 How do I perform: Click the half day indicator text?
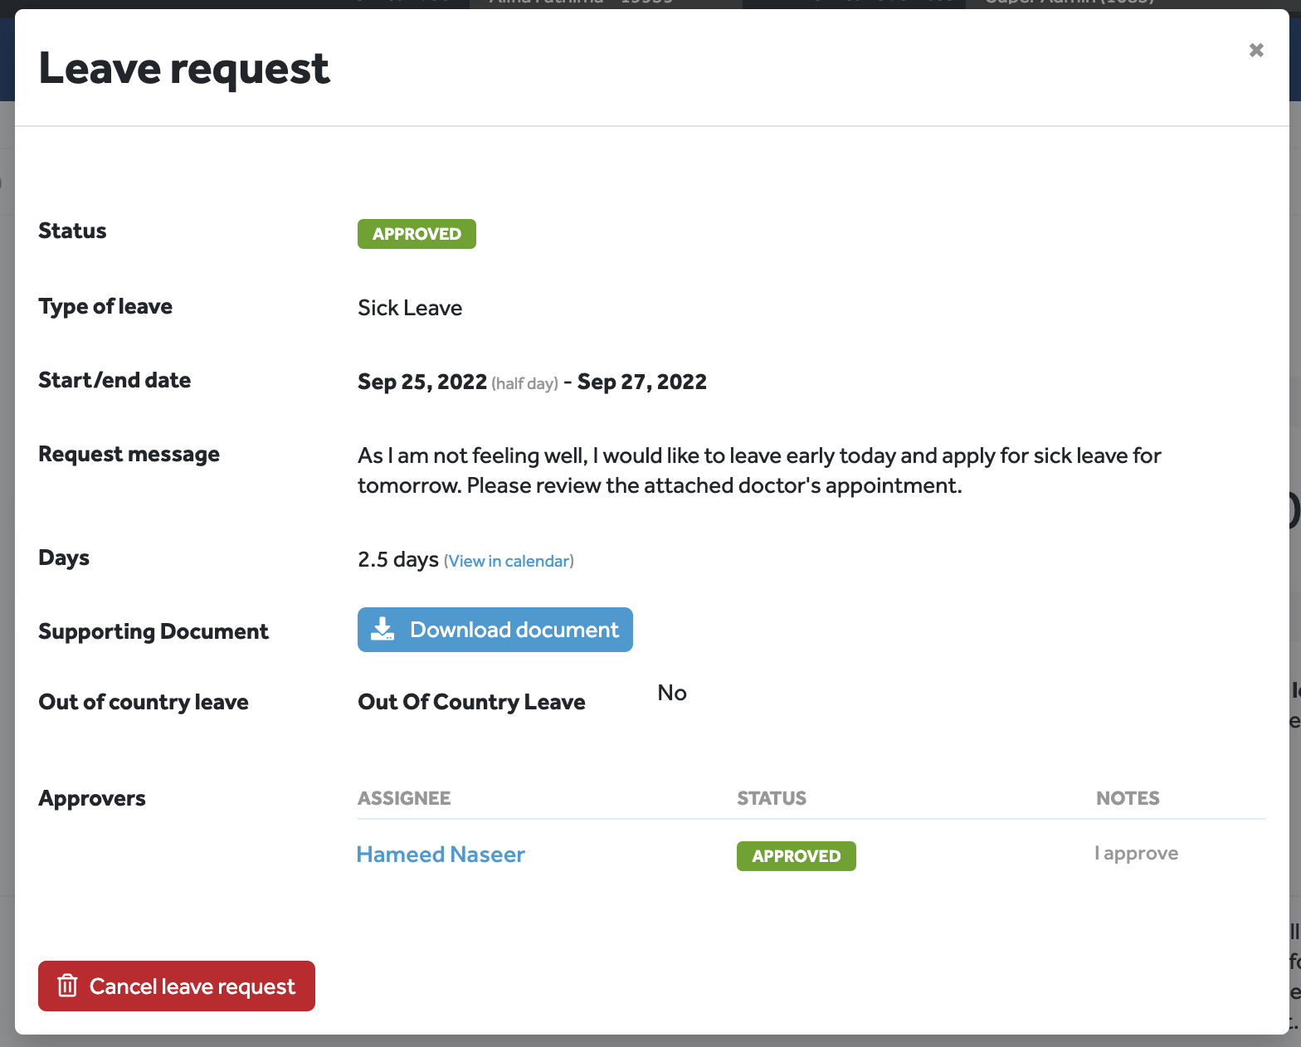point(524,383)
